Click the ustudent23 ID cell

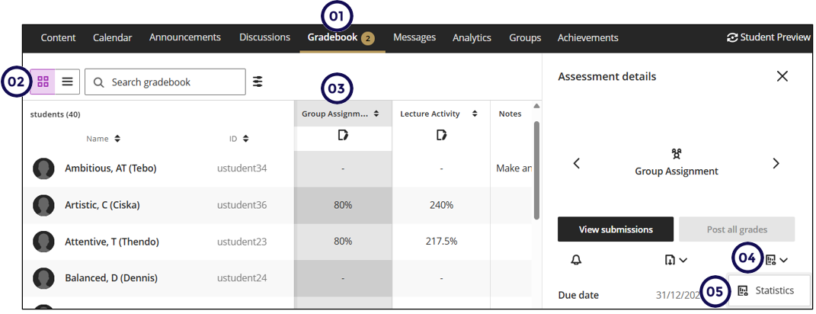[242, 242]
